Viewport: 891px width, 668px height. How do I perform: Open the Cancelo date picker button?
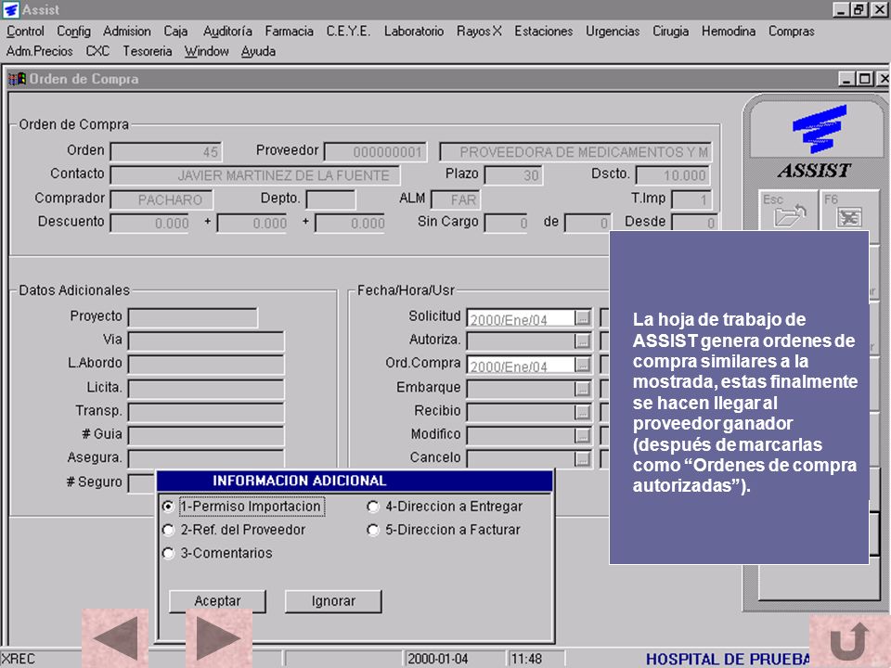pyautogui.click(x=583, y=459)
